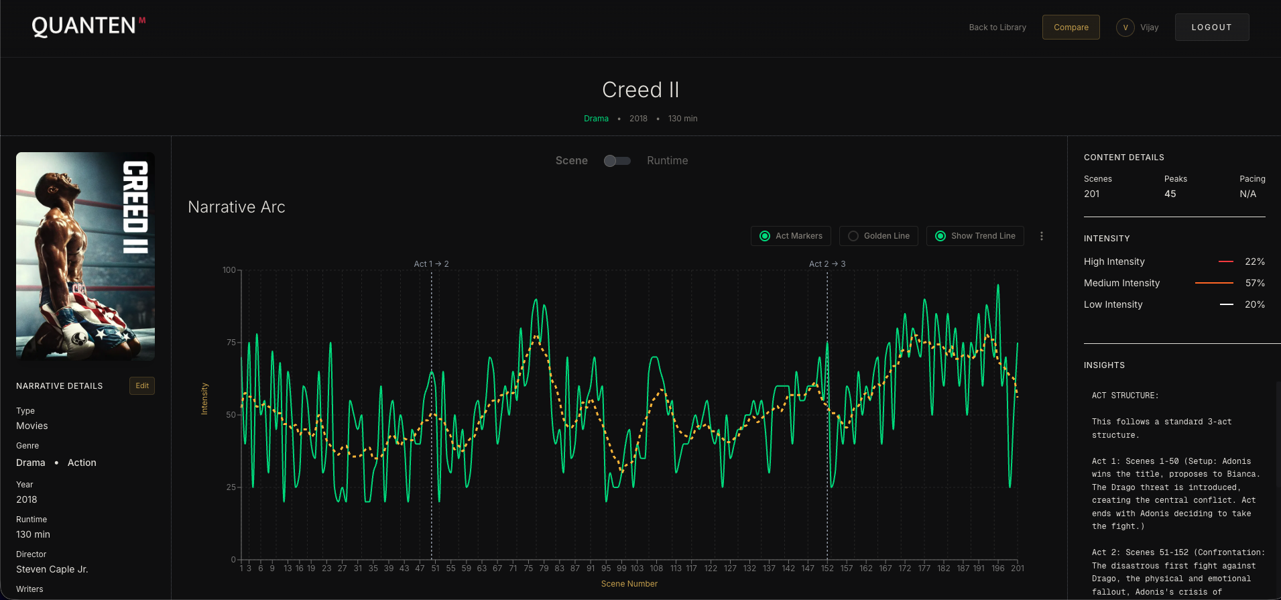The height and width of the screenshot is (600, 1281).
Task: Click the High Intensity red line swatch
Action: pyautogui.click(x=1225, y=261)
